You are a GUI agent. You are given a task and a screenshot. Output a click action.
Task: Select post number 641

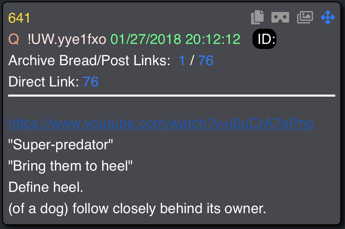(19, 18)
